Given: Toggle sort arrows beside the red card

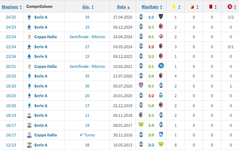Looking at the screenshot, I should (x=216, y=7).
